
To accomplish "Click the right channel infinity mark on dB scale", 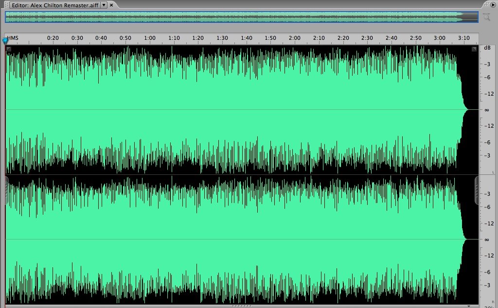I will pyautogui.click(x=486, y=240).
